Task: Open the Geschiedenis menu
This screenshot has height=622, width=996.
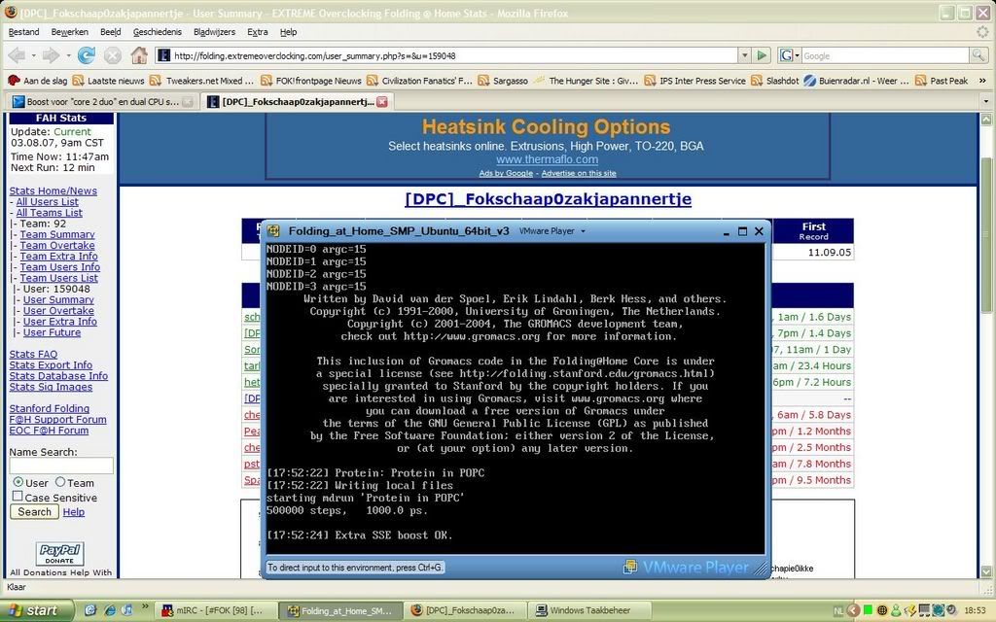Action: (x=158, y=32)
